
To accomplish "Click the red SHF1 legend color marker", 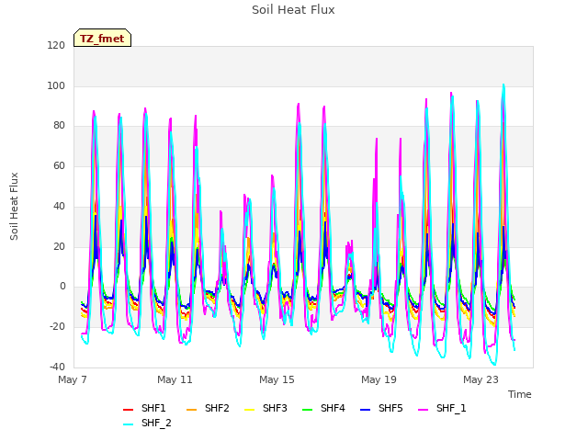I will (x=129, y=410).
